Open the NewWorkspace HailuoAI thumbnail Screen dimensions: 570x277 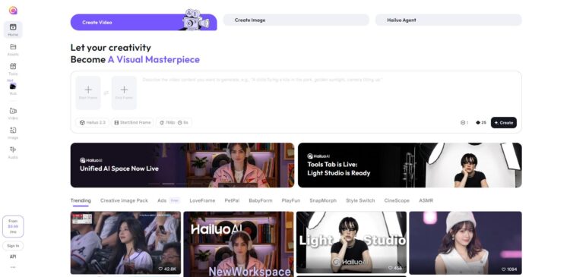[239, 244]
